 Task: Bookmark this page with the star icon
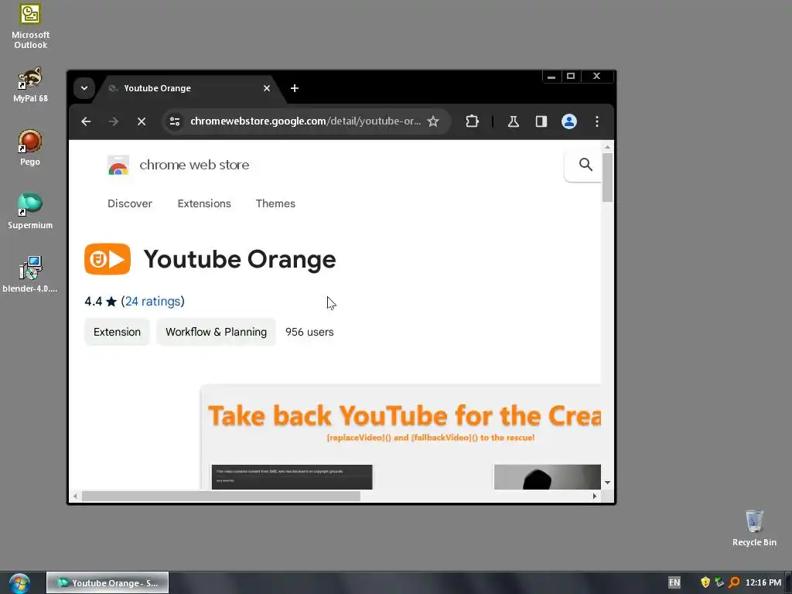[433, 121]
